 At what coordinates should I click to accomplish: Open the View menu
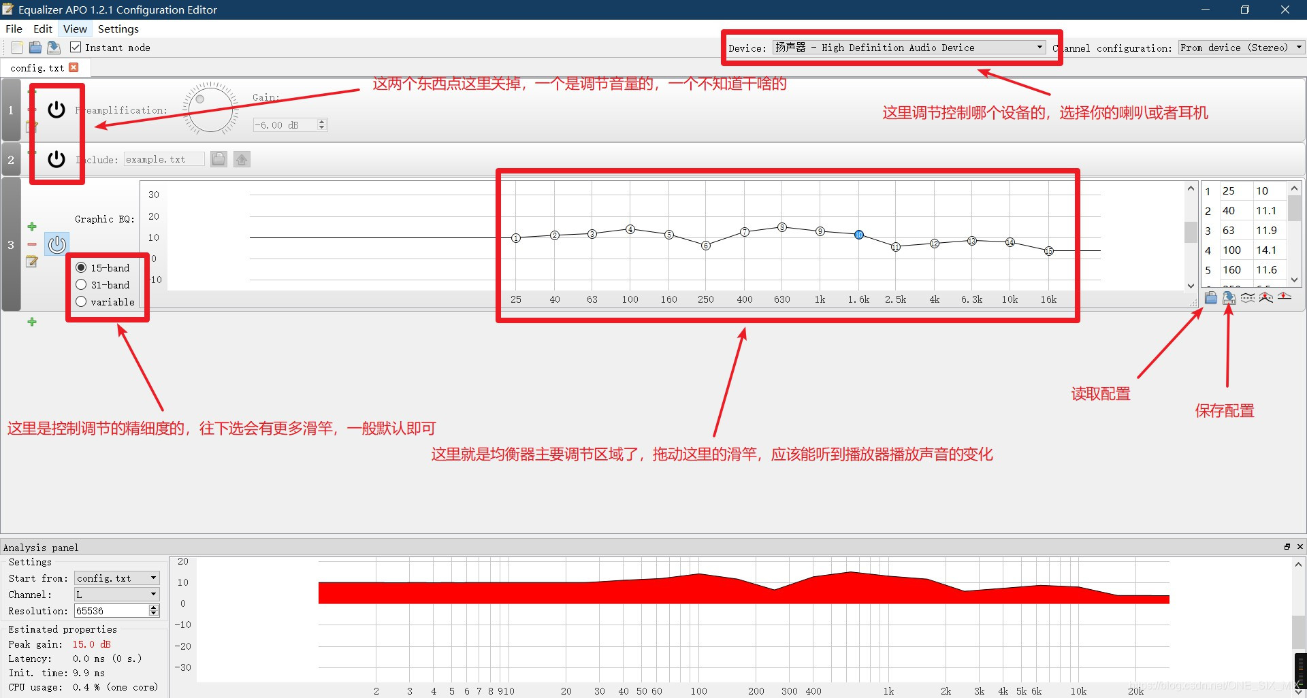[x=75, y=29]
